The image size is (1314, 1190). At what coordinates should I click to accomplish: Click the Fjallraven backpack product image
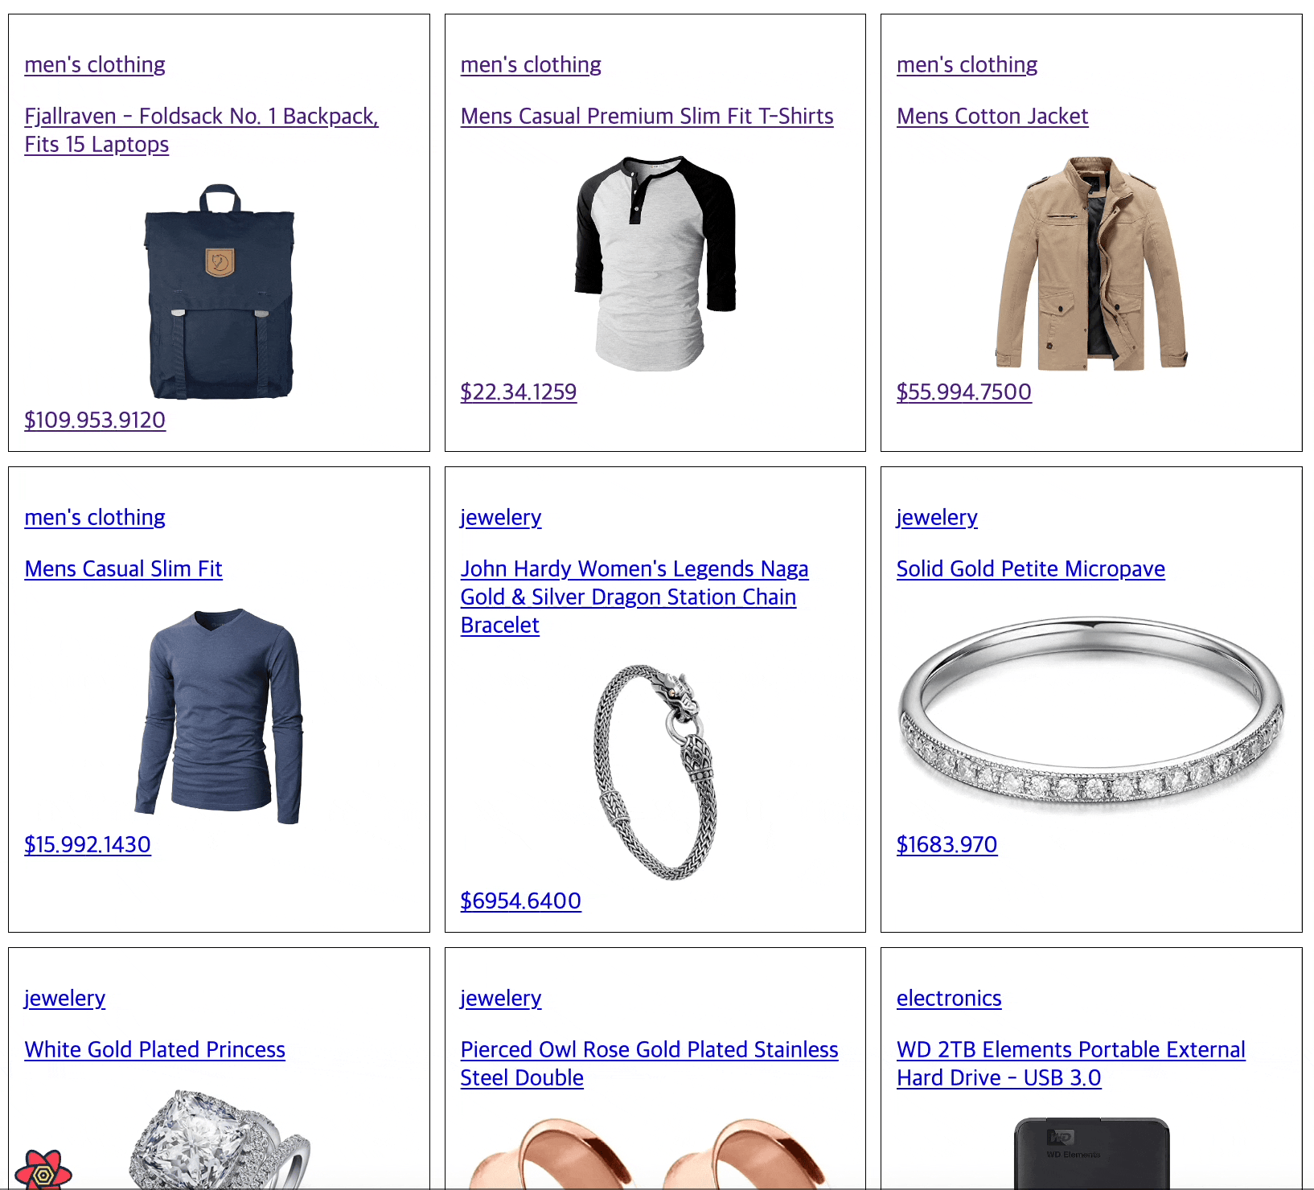click(x=220, y=291)
